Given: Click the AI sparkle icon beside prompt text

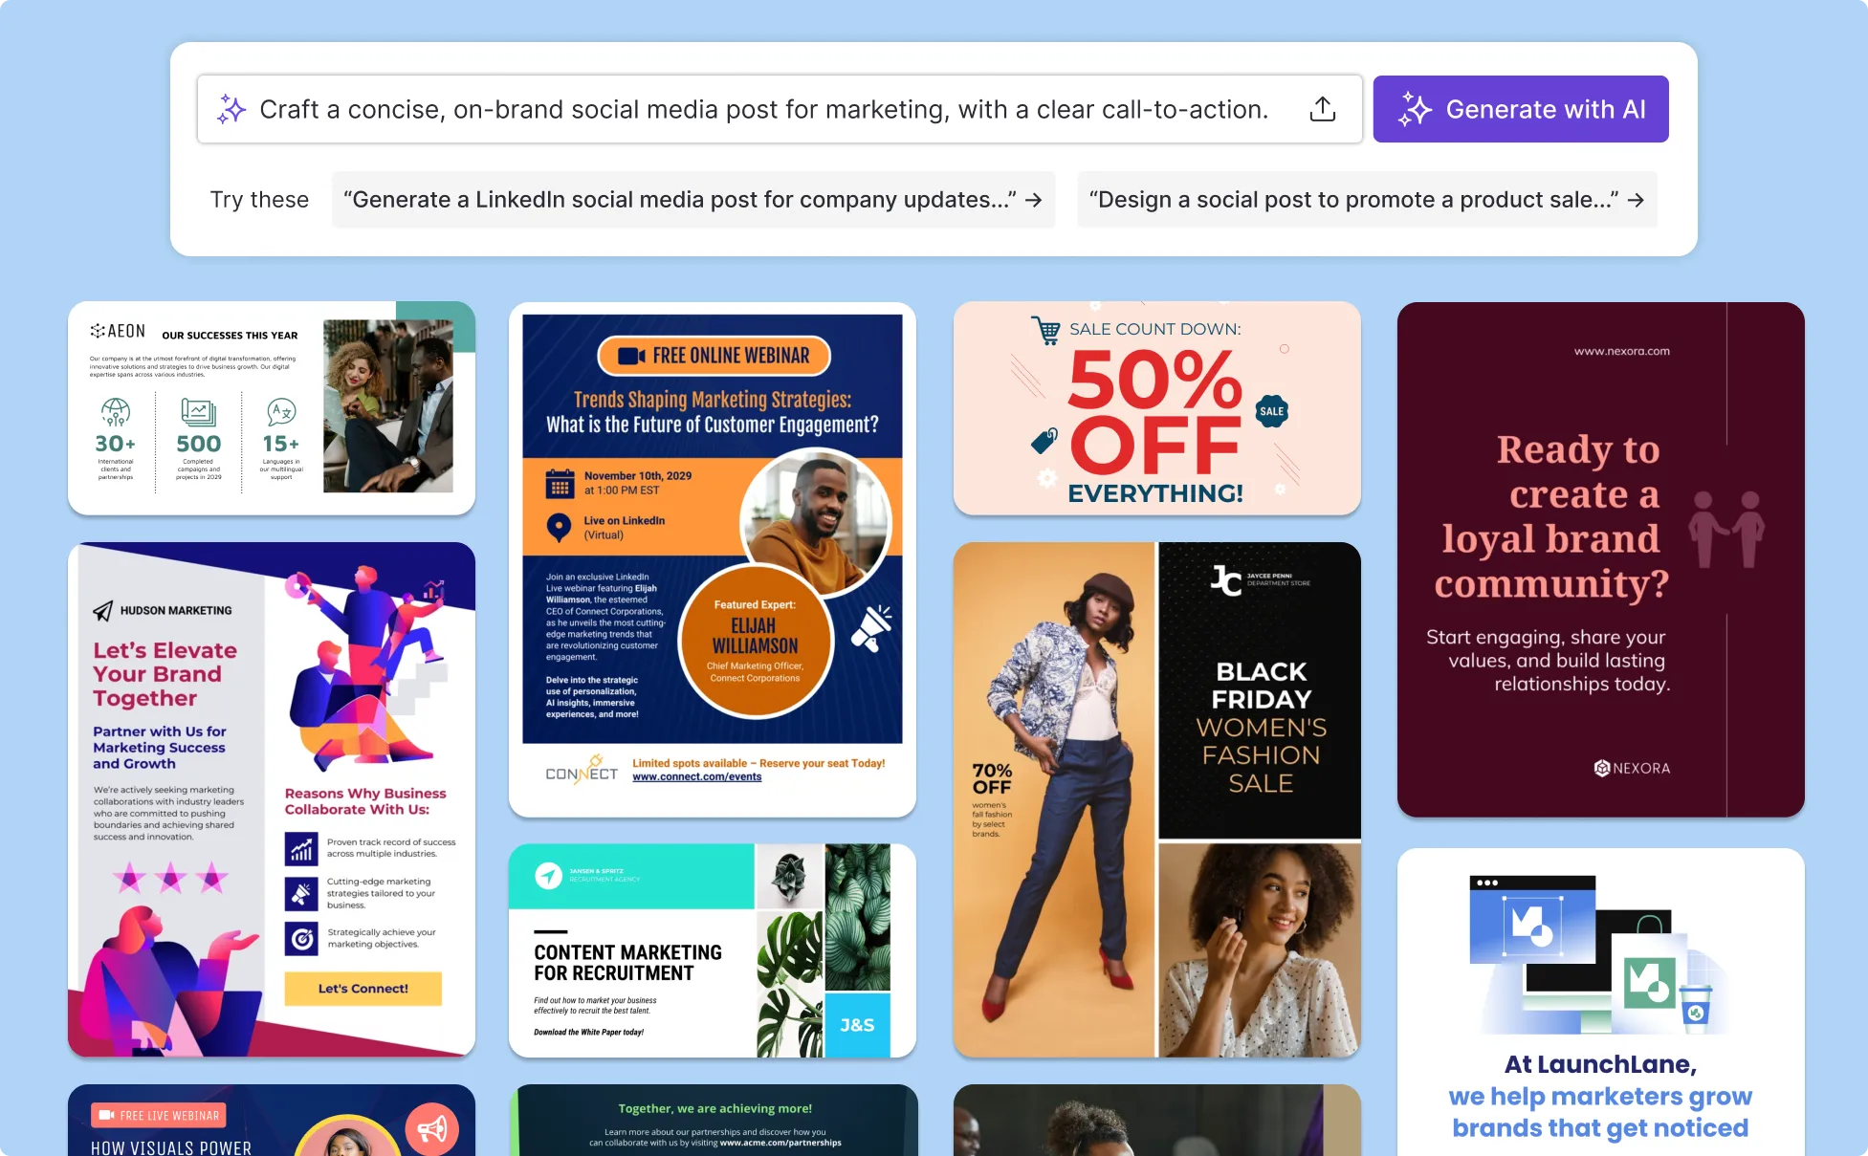Looking at the screenshot, I should click(x=231, y=109).
